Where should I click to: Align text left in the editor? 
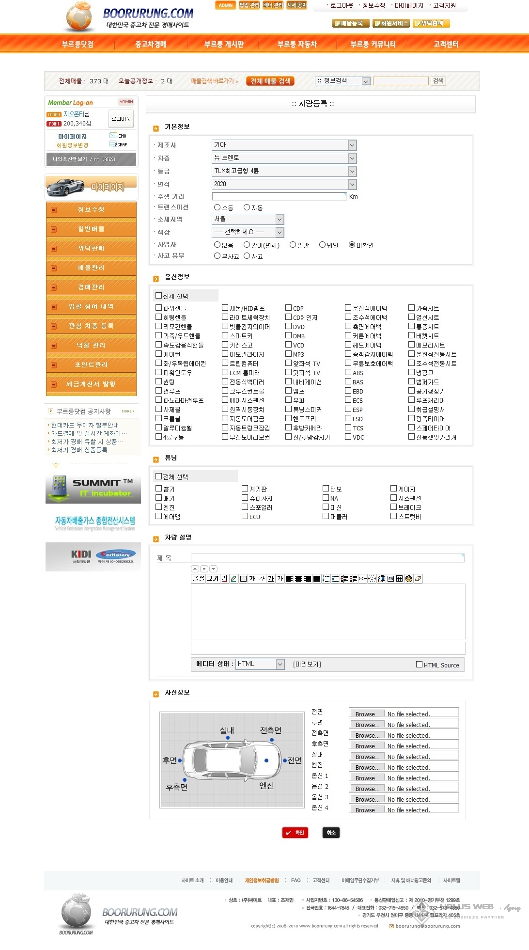[289, 578]
